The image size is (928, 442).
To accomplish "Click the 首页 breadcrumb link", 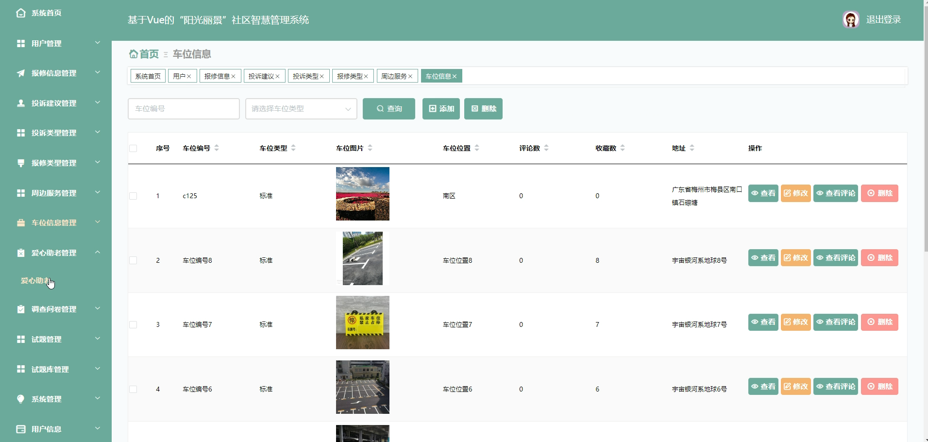I will [x=149, y=54].
